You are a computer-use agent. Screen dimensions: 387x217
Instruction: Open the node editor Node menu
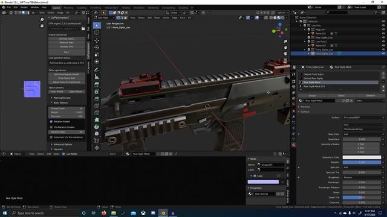point(56,154)
